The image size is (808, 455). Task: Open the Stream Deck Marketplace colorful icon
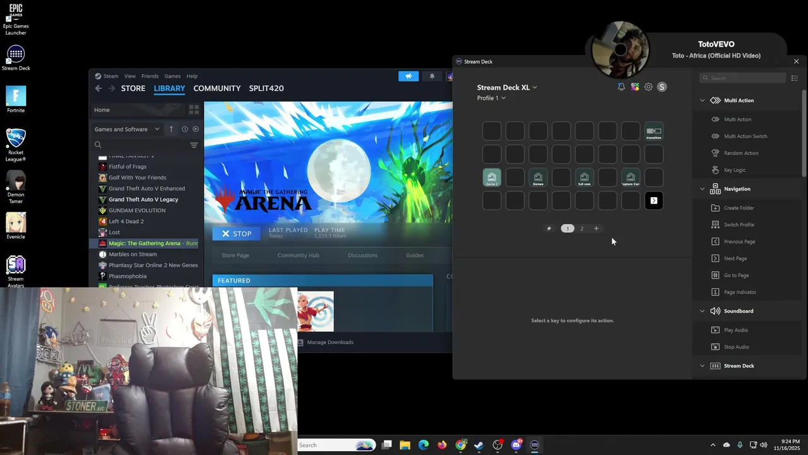635,87
